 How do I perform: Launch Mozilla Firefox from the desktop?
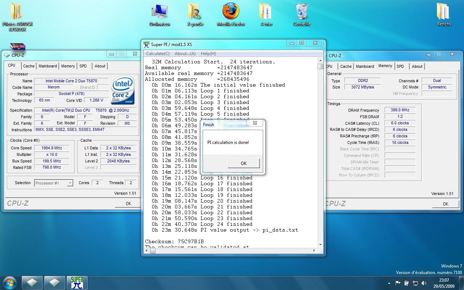[x=231, y=15]
